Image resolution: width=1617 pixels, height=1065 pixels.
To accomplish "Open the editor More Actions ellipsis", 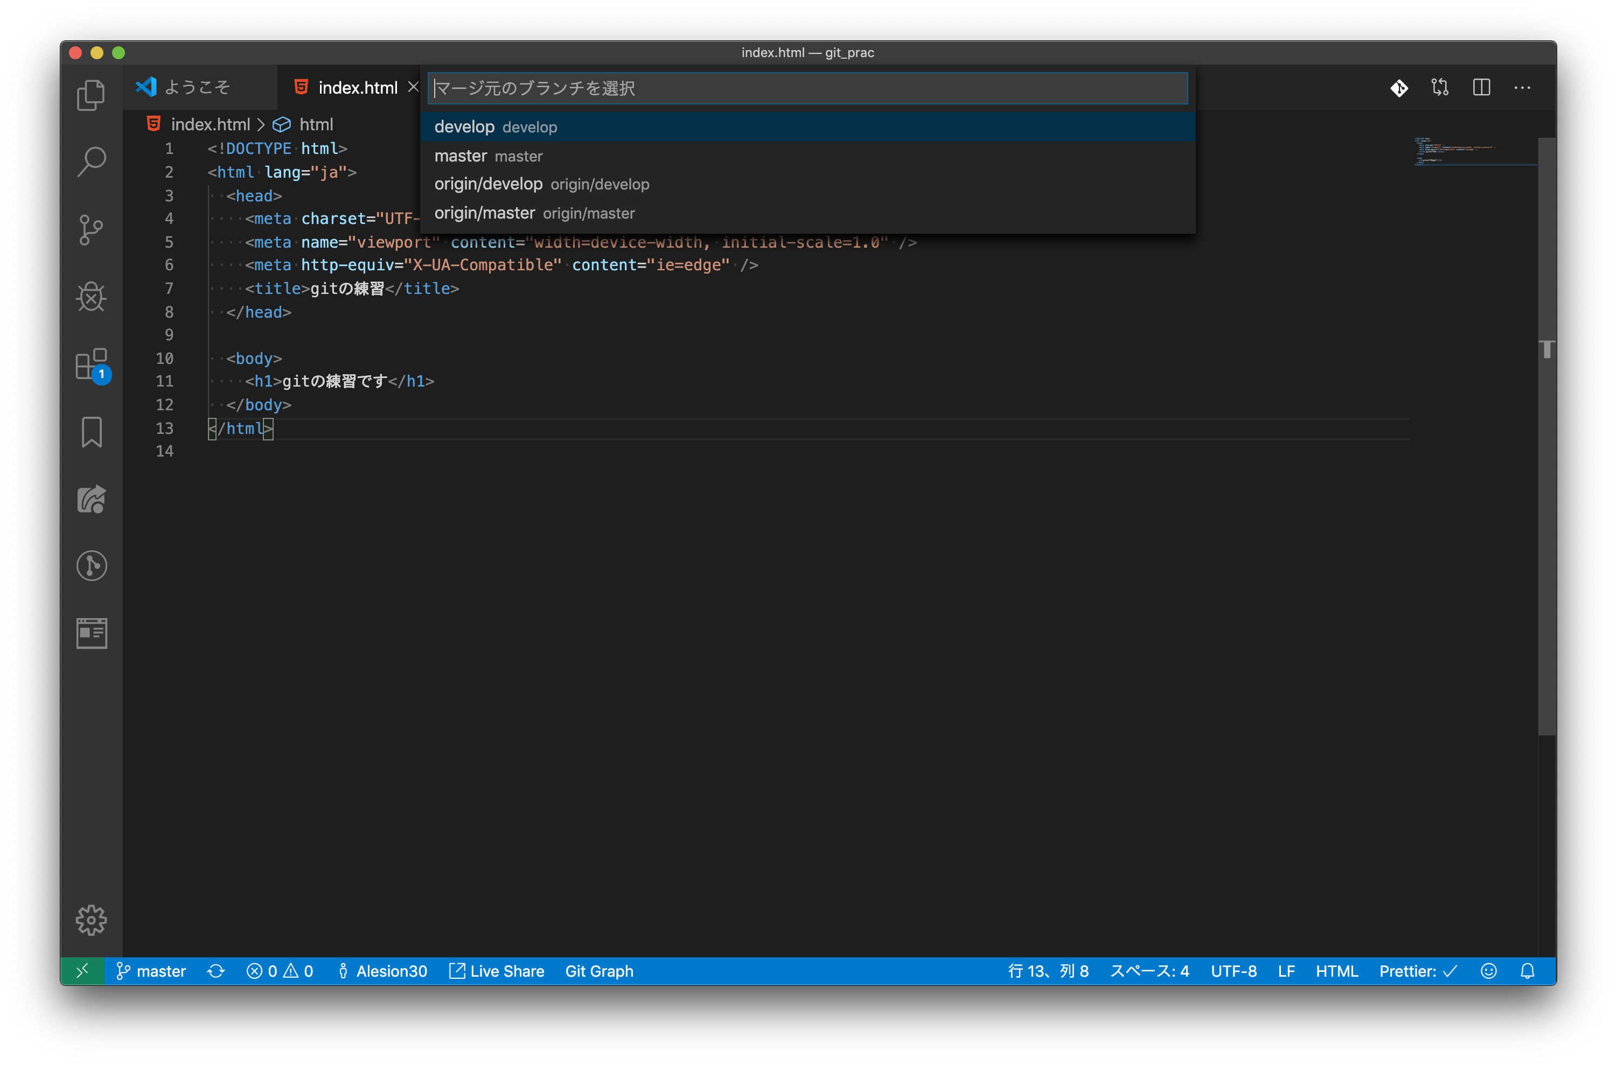I will (x=1523, y=88).
